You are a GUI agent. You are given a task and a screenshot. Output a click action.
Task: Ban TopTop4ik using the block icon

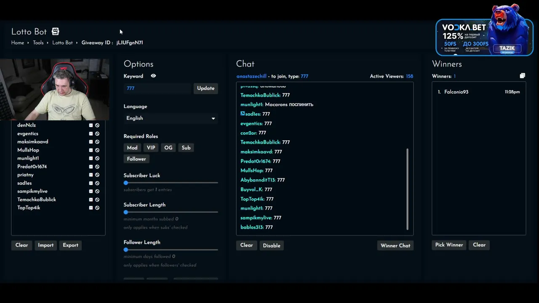[x=97, y=208]
